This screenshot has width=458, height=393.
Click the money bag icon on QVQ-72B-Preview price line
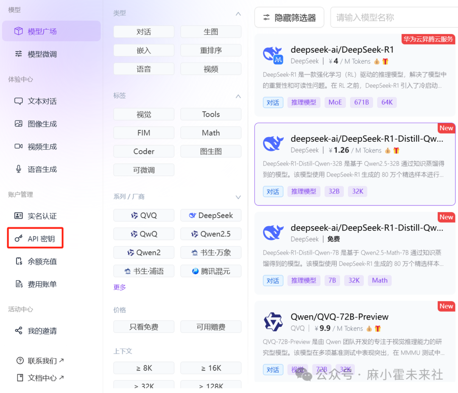[x=369, y=328]
